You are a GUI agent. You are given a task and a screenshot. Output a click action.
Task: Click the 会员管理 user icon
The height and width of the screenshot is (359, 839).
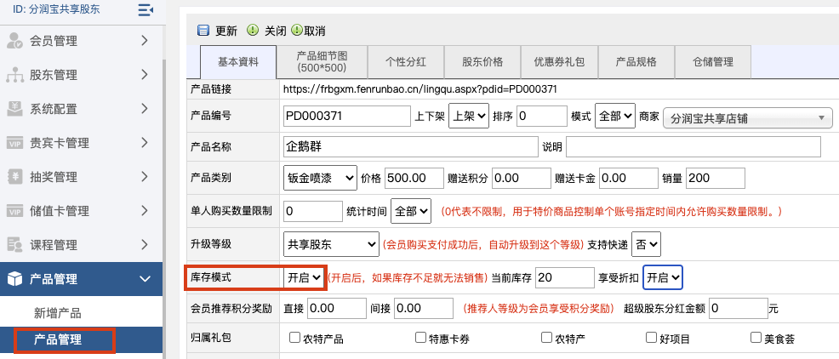tap(14, 40)
